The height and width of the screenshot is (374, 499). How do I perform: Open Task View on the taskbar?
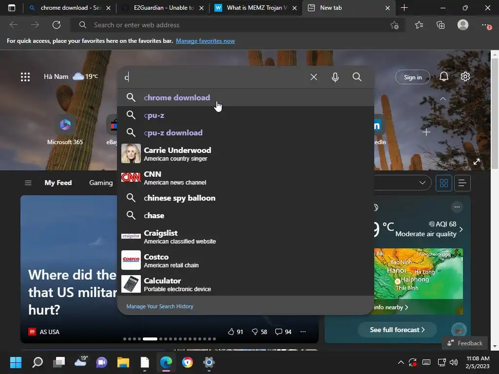(x=58, y=362)
